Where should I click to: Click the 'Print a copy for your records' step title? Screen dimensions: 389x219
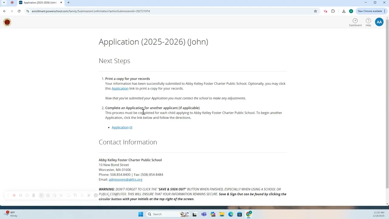[x=127, y=79]
